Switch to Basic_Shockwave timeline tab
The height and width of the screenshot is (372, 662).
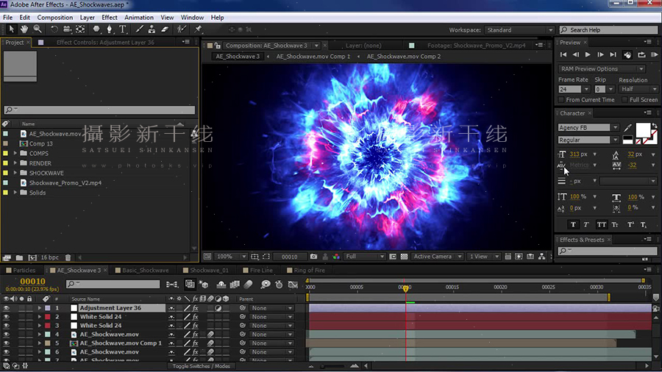tap(145, 271)
